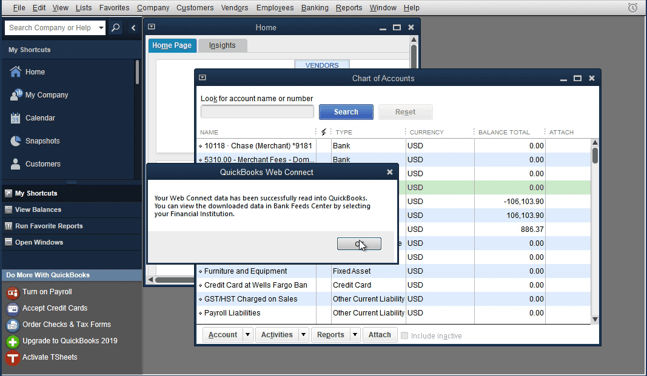
Task: Open Chart of Accounts window menu icon
Action: [x=202, y=78]
